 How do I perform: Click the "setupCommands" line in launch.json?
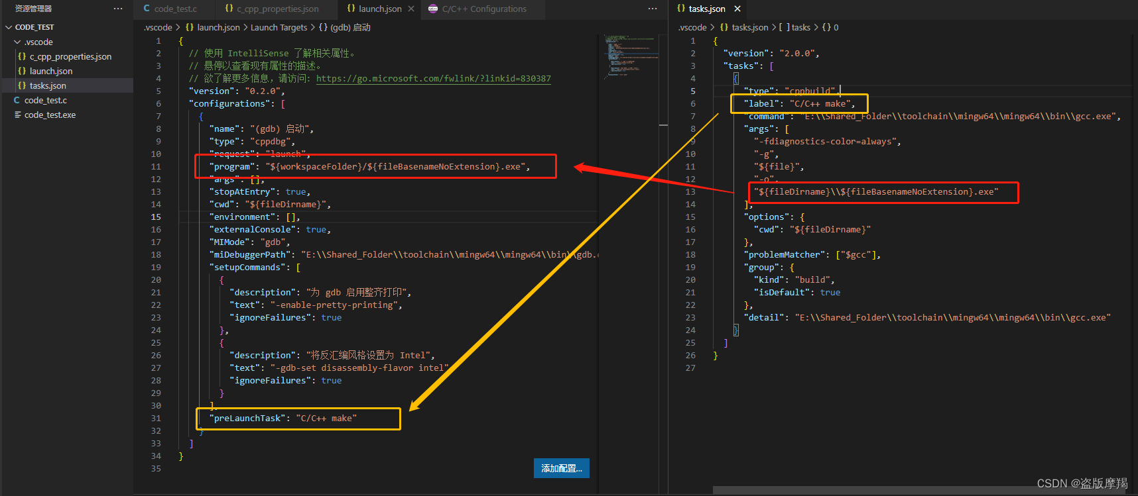pyautogui.click(x=255, y=267)
